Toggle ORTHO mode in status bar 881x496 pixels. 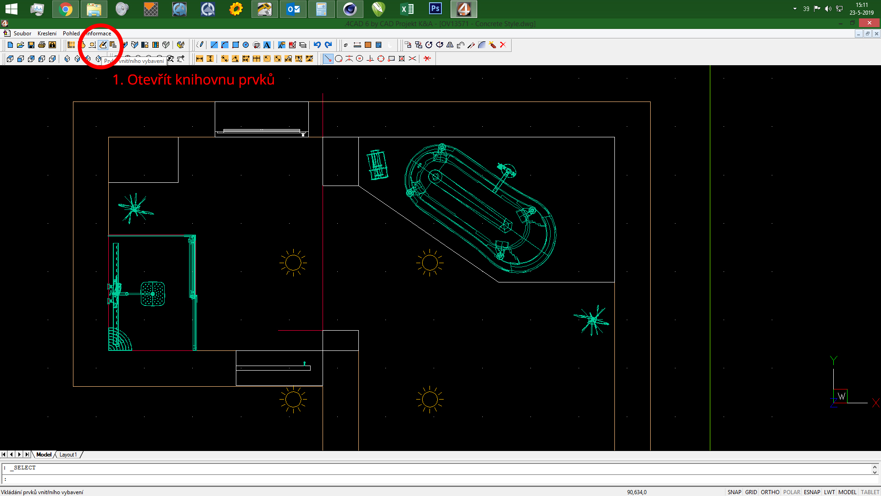click(x=770, y=492)
